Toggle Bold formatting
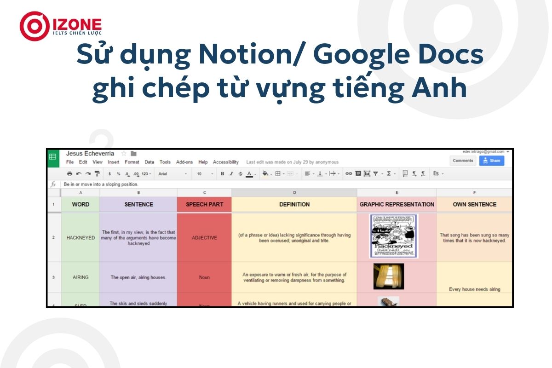 (x=223, y=174)
